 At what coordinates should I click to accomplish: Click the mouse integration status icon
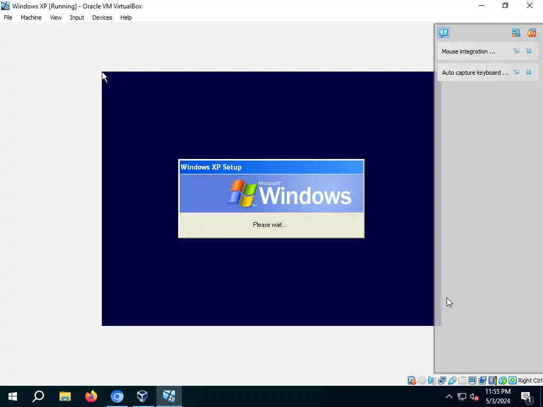[503, 381]
